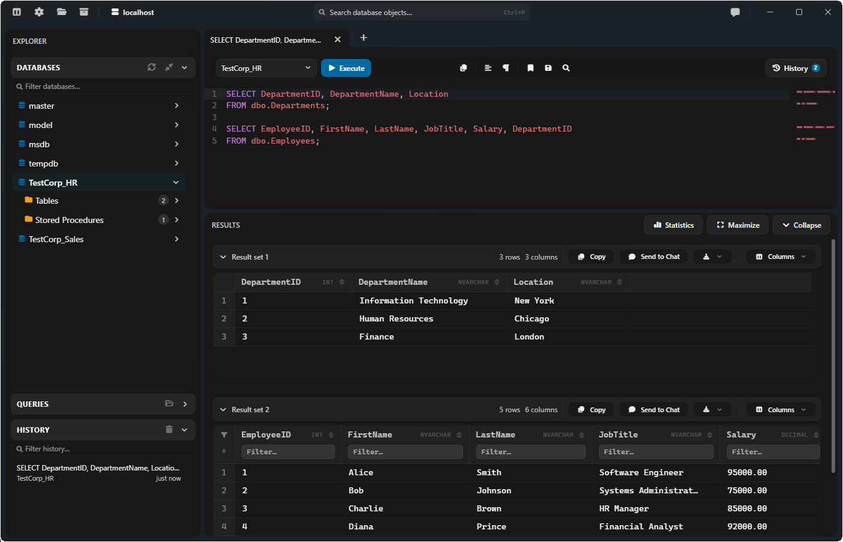Sort the DepartmentName column
Viewport: 843px width, 542px height.
coord(497,282)
